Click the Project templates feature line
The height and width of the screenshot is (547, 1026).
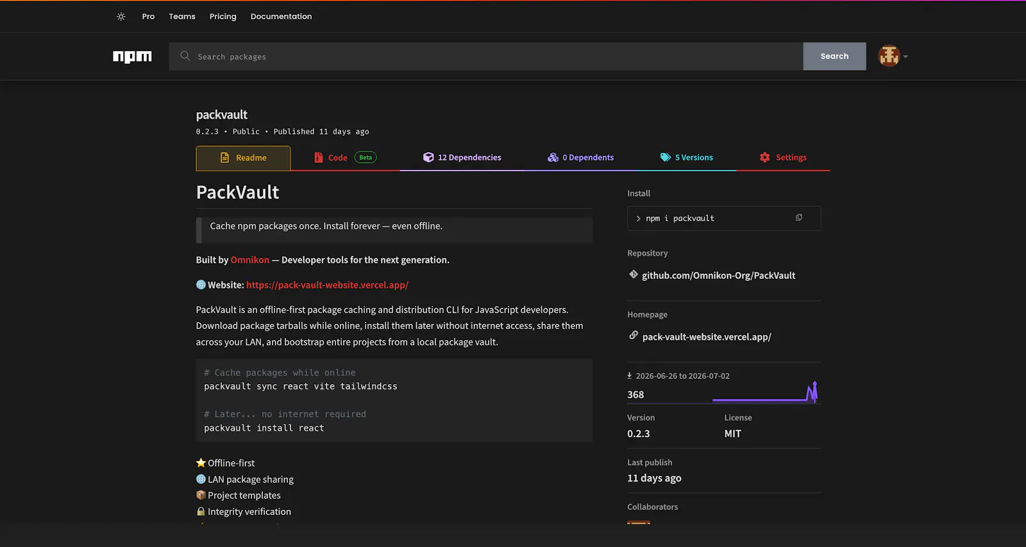click(x=238, y=495)
